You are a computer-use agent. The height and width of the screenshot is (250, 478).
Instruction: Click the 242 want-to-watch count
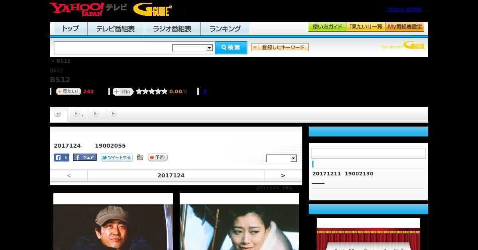click(88, 92)
